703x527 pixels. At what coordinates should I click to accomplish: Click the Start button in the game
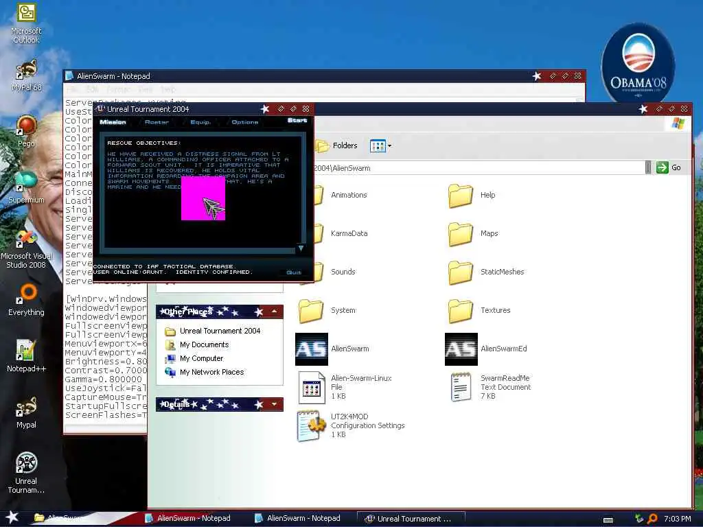pyautogui.click(x=297, y=120)
